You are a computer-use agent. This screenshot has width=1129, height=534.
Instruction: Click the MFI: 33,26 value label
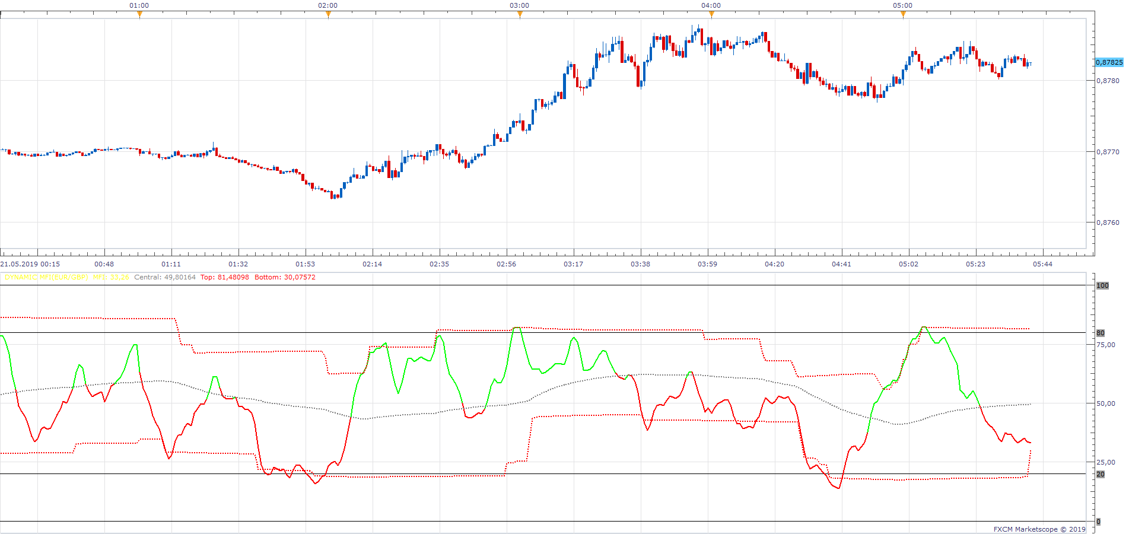coord(111,277)
